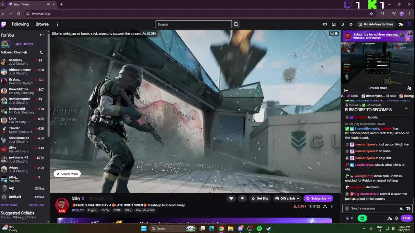Click the Go Ad-Free for Free button
This screenshot has height=233, width=415.
pos(376,24)
